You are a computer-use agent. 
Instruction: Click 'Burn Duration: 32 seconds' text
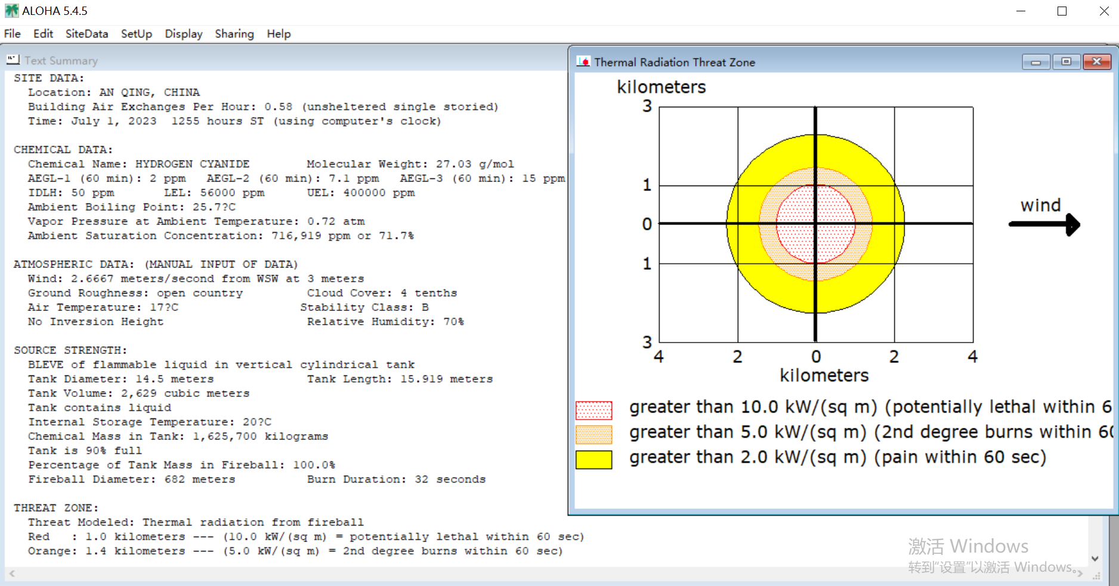point(397,479)
